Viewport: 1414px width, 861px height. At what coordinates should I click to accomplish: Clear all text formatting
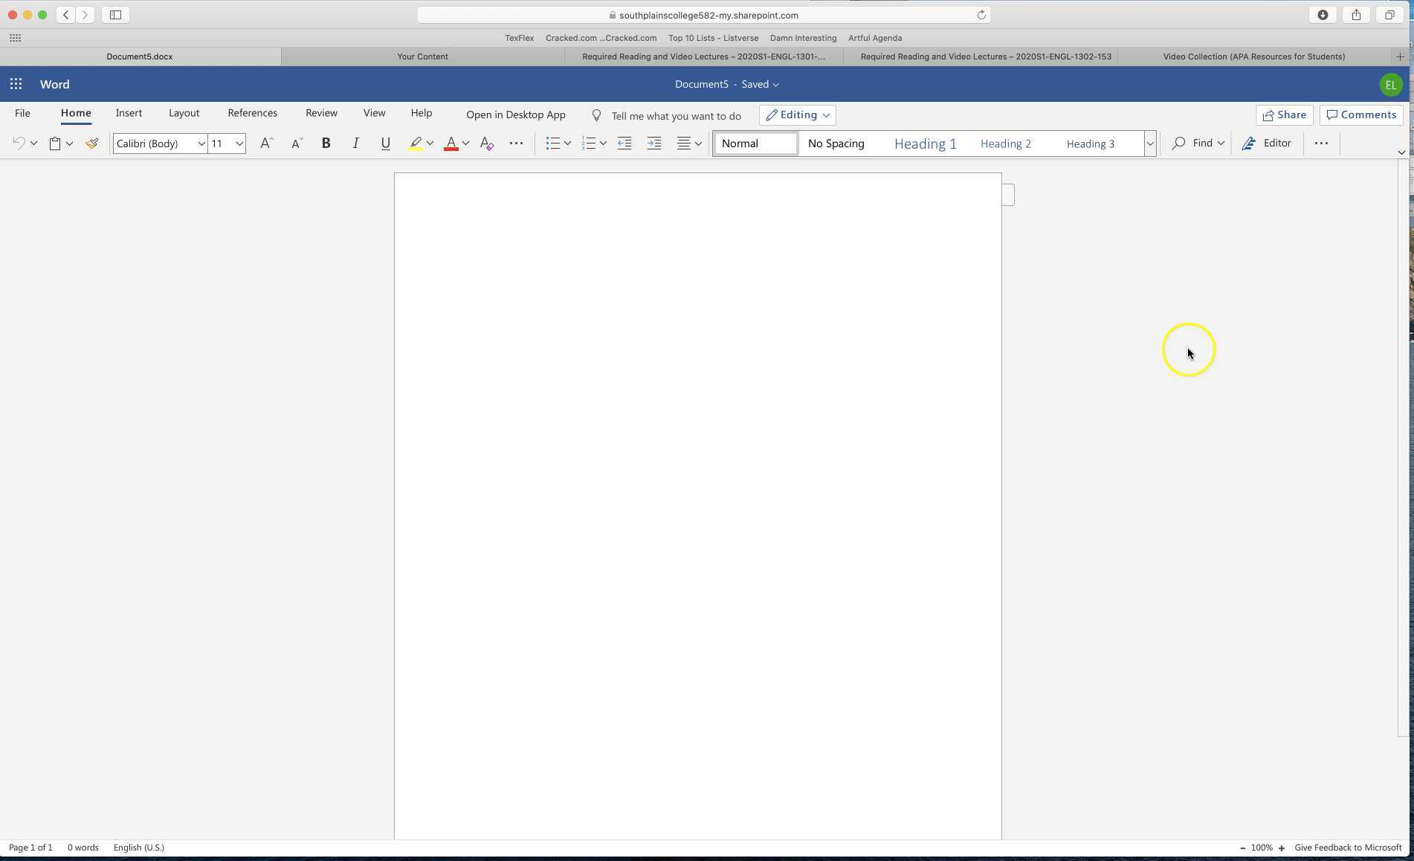coord(486,143)
